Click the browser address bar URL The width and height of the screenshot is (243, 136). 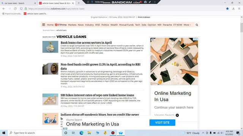[x=57, y=9]
